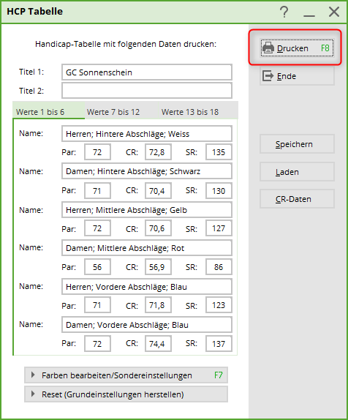
Task: Select the Werte 1 bis 6 tab
Action: [40, 112]
